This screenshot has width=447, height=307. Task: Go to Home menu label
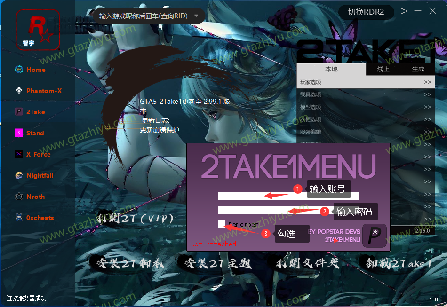(36, 70)
